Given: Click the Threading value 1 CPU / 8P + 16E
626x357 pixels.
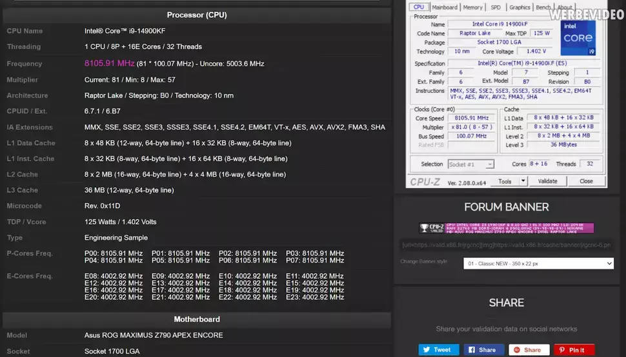Looking at the screenshot, I should (x=143, y=46).
